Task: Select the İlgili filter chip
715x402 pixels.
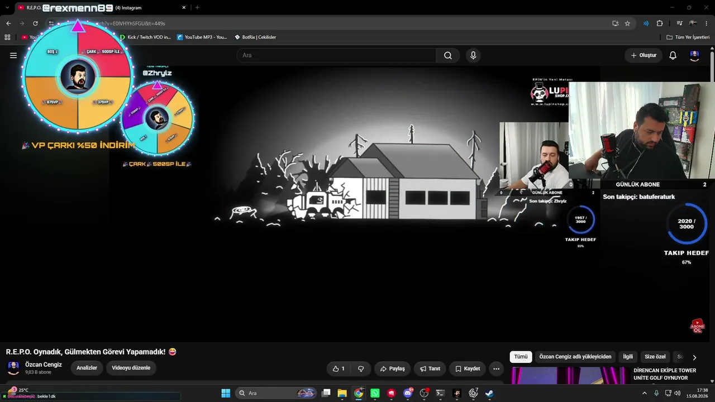Action: coord(628,357)
